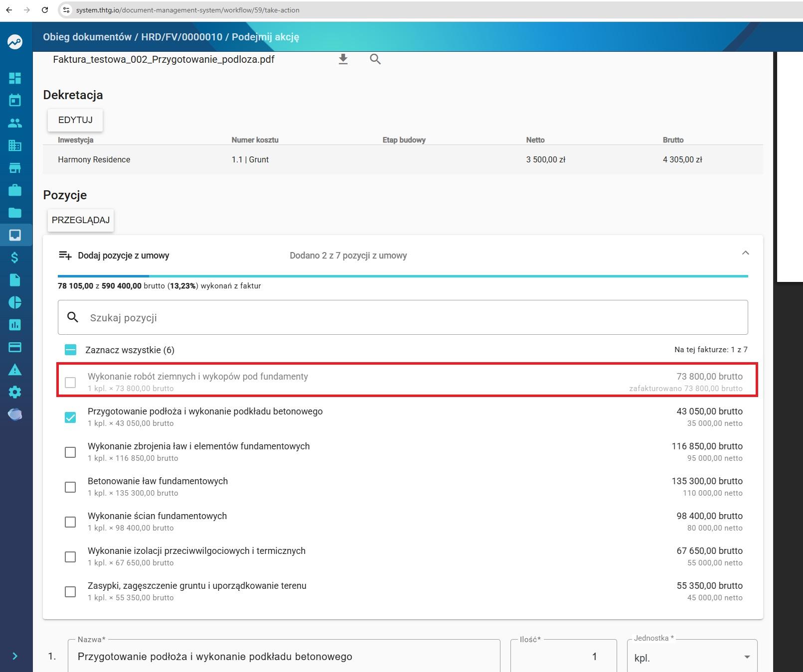Open the pie chart icon in sidebar

(x=15, y=302)
